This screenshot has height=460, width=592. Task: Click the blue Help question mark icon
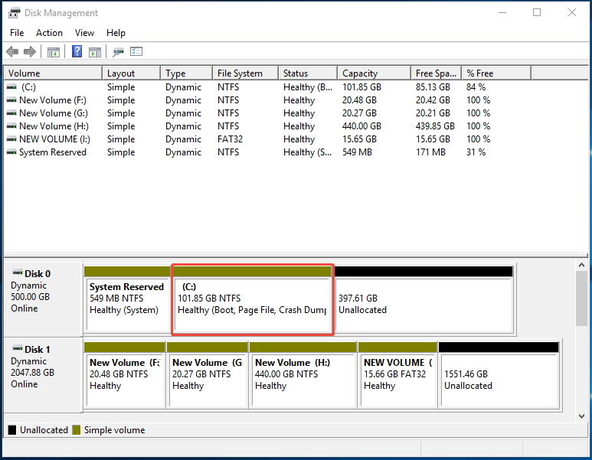(77, 52)
